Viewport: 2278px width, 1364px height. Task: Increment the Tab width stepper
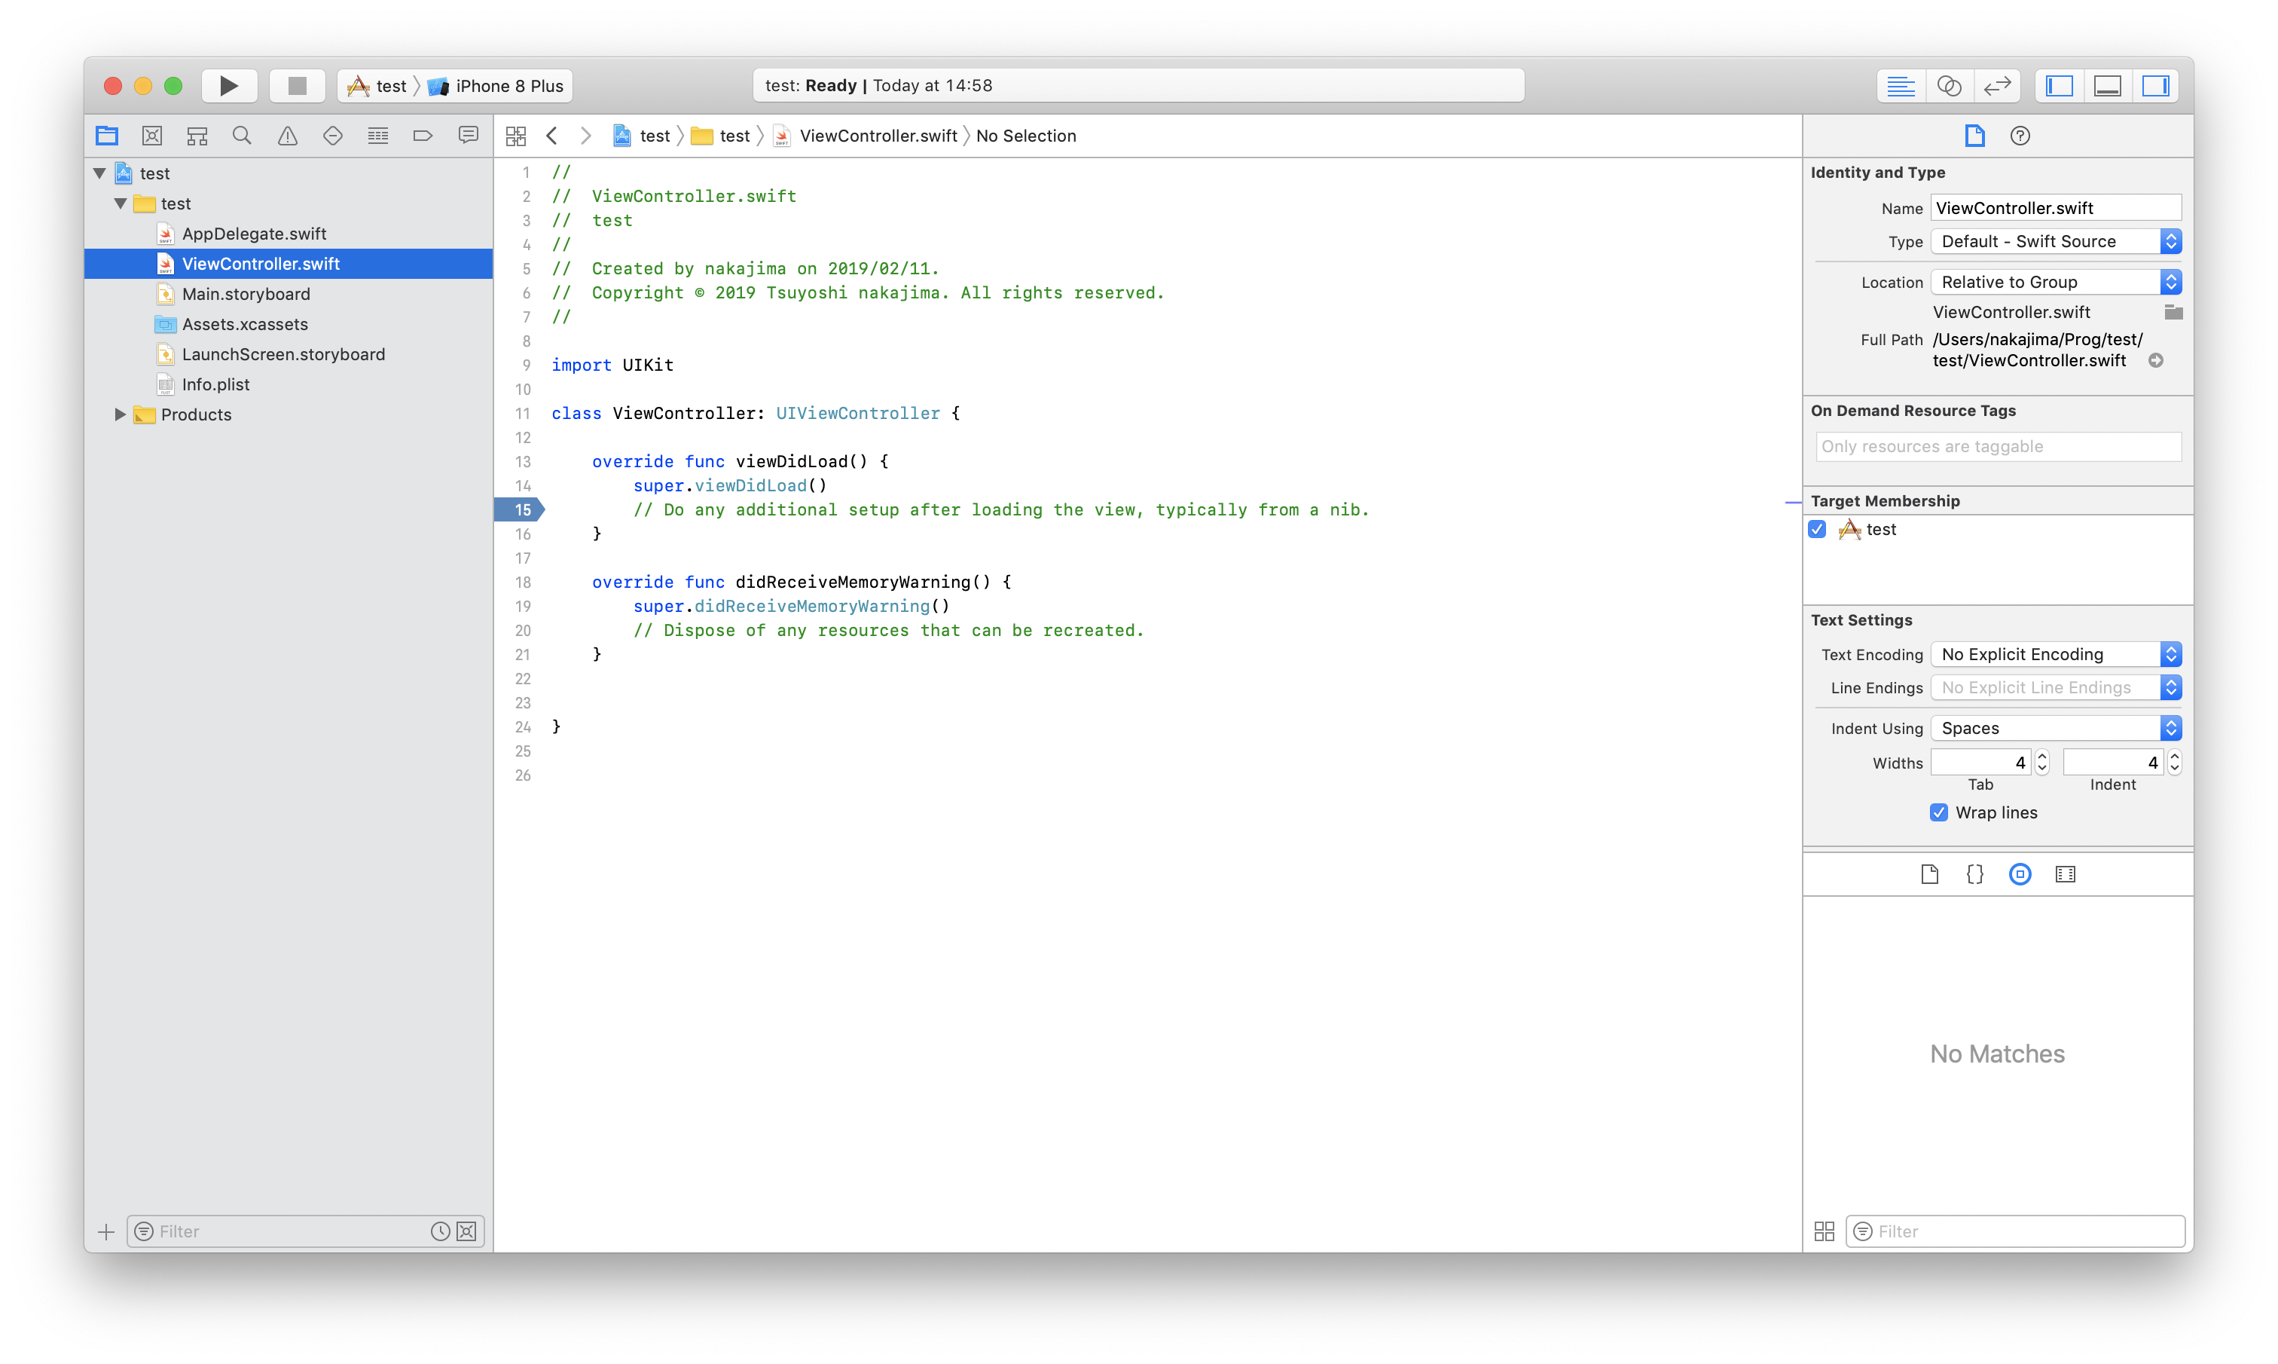2042,757
